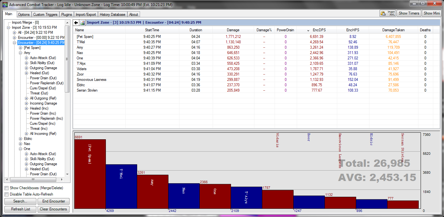This screenshot has width=444, height=217.
Task: Open the Plugins tab
Action: (x=67, y=15)
